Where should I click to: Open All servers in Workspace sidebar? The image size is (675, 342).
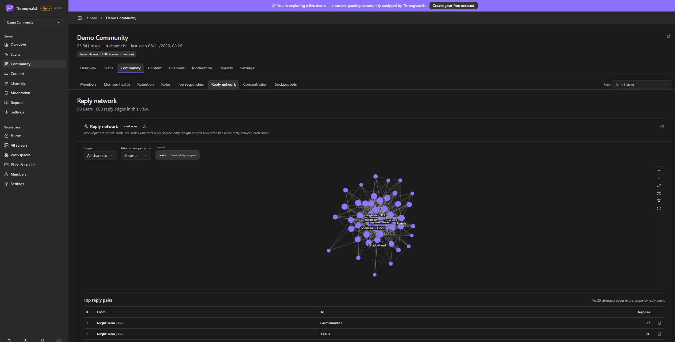34,145
